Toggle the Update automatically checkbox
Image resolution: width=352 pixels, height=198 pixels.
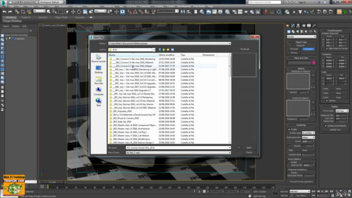pyautogui.click(x=326, y=126)
